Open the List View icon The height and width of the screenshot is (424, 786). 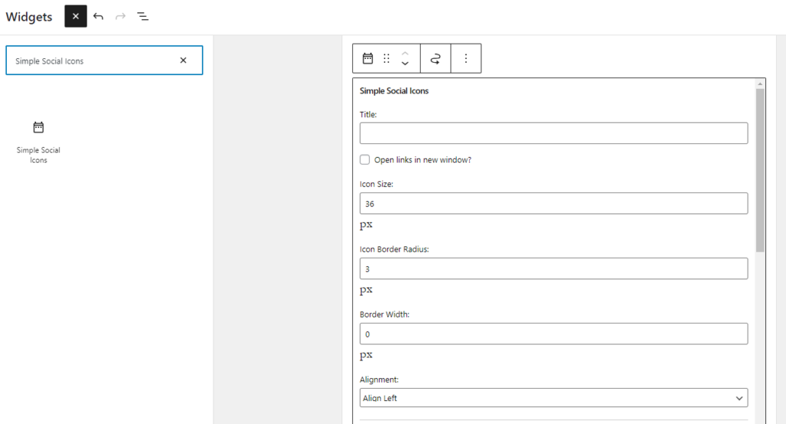(x=143, y=17)
